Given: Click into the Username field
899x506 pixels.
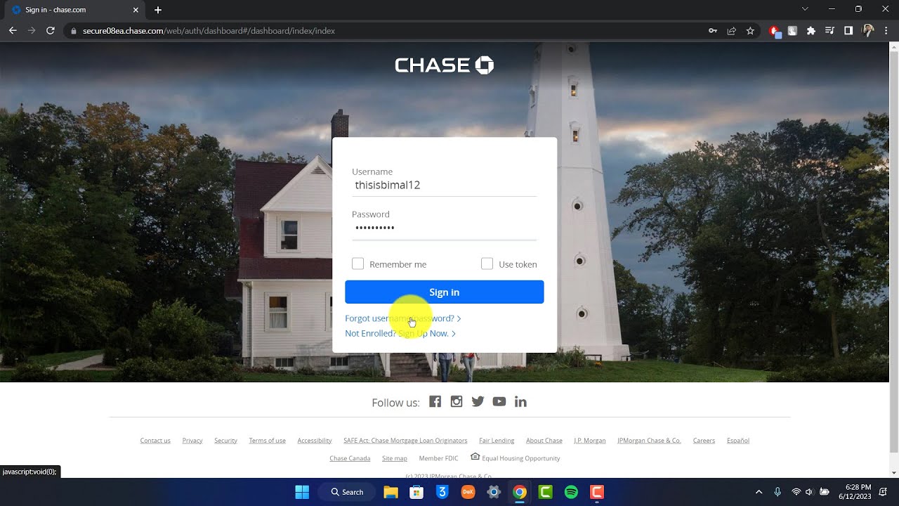Looking at the screenshot, I should tap(444, 186).
